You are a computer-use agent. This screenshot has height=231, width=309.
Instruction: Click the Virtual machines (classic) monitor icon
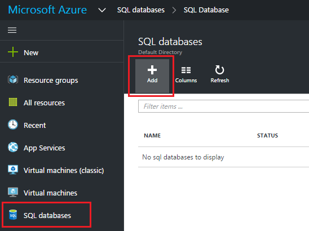pos(13,170)
